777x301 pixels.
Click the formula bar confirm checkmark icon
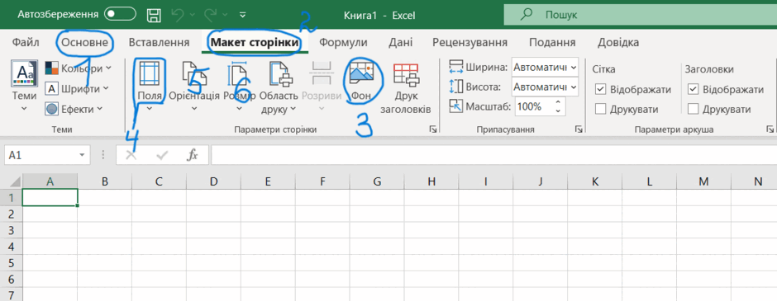click(162, 155)
